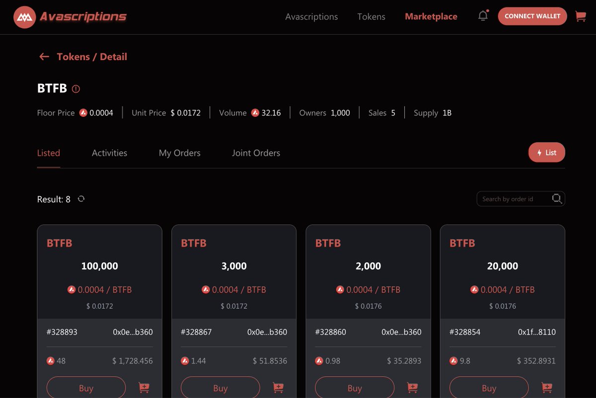Image resolution: width=596 pixels, height=398 pixels.
Task: Switch to the Listed tab
Action: (x=49, y=153)
